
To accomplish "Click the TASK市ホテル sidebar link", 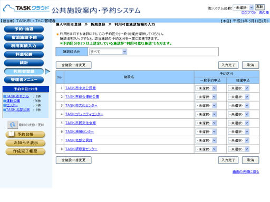I will point(17,96).
